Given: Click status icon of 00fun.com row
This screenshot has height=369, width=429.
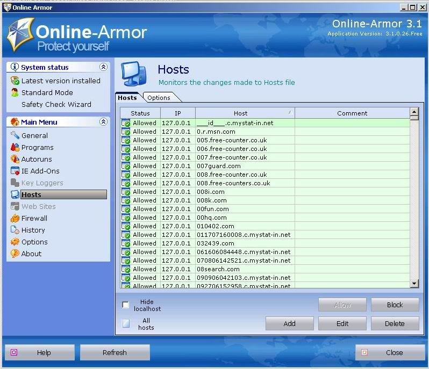Looking at the screenshot, I should pyautogui.click(x=126, y=209).
